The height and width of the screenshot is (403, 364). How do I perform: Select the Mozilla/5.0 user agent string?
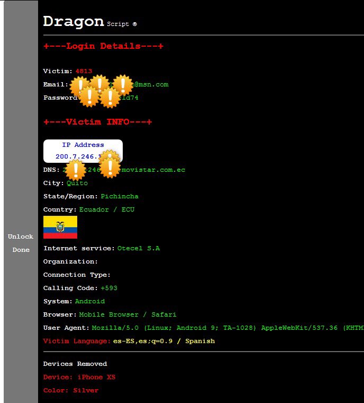click(228, 328)
